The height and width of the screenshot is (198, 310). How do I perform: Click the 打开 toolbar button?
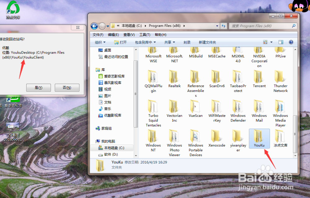[x=120, y=43]
